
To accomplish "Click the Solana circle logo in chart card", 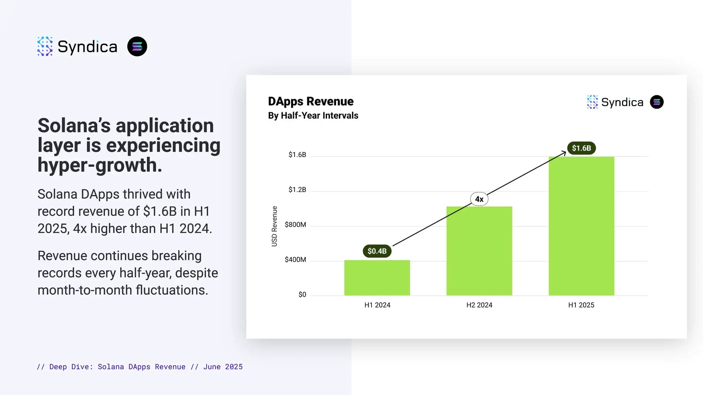I will point(657,102).
